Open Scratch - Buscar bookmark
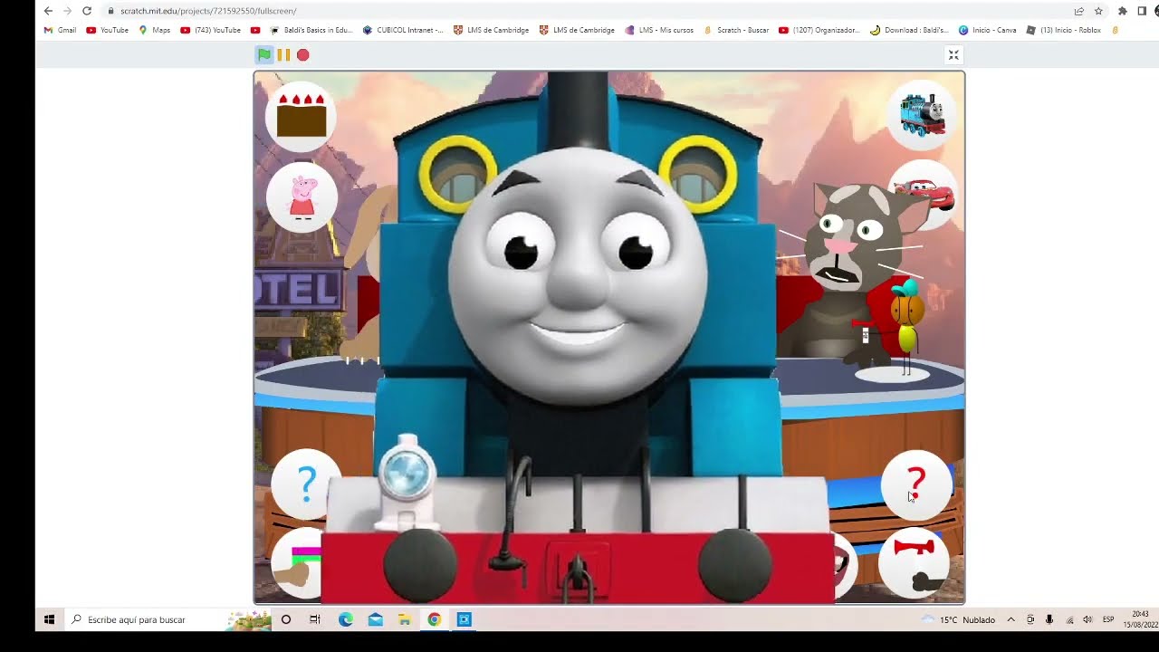 [736, 30]
